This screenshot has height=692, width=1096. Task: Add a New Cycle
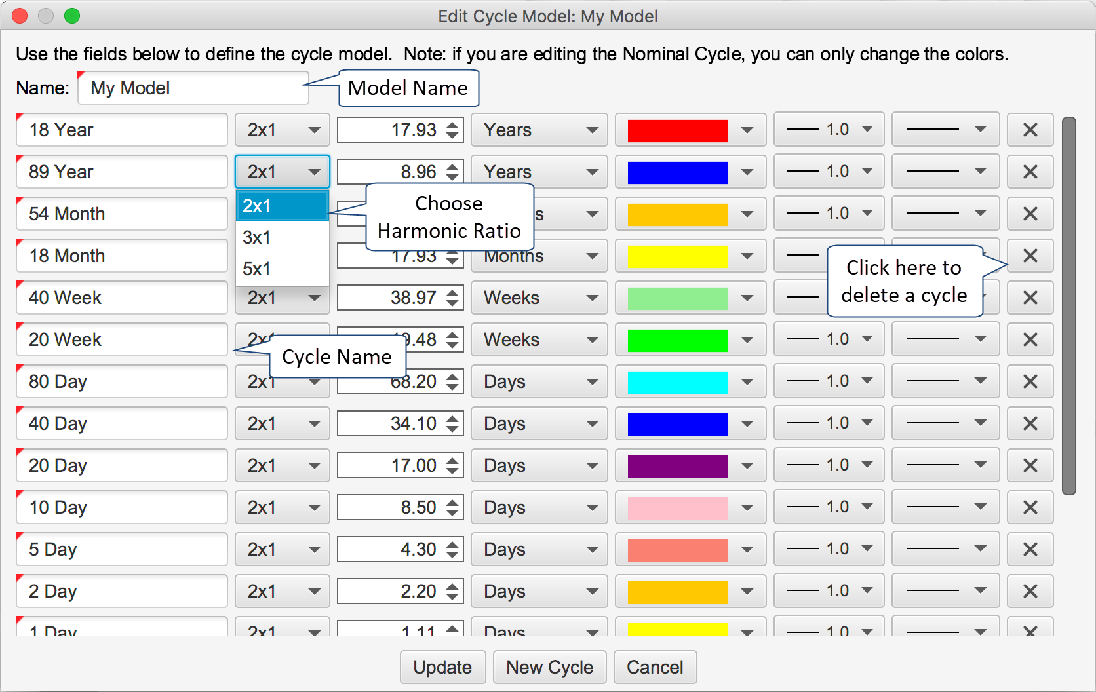pos(549,667)
